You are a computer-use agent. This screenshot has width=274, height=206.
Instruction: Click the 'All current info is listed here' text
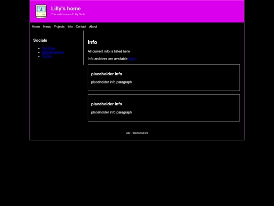point(109,51)
